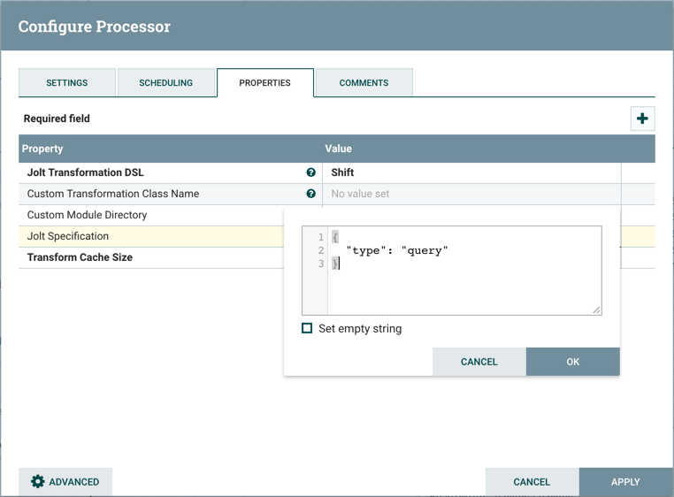Image resolution: width=674 pixels, height=497 pixels.
Task: Select the PROPERTIES tab
Action: 264,83
